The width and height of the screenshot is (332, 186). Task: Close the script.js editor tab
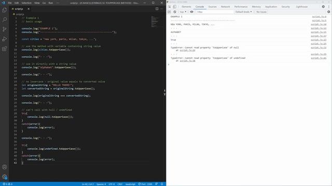pyautogui.click(x=29, y=9)
